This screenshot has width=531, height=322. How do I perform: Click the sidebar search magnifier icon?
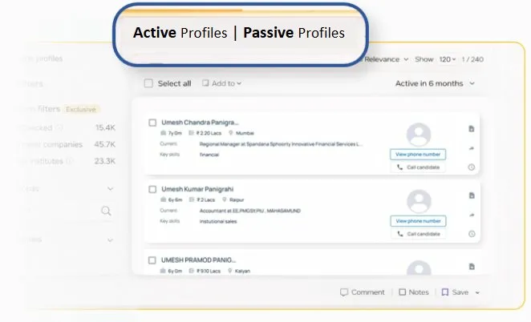pyautogui.click(x=106, y=211)
